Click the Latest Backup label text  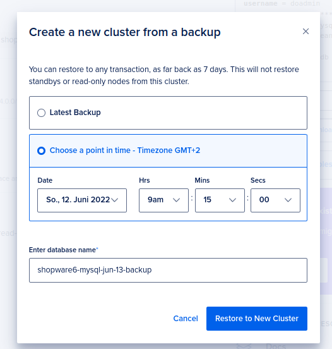(75, 113)
